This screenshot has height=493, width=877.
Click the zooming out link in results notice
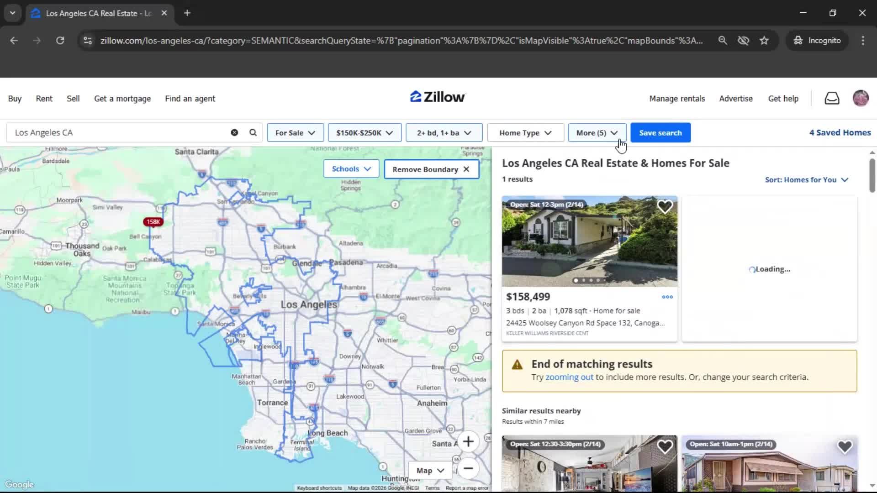[x=569, y=377]
